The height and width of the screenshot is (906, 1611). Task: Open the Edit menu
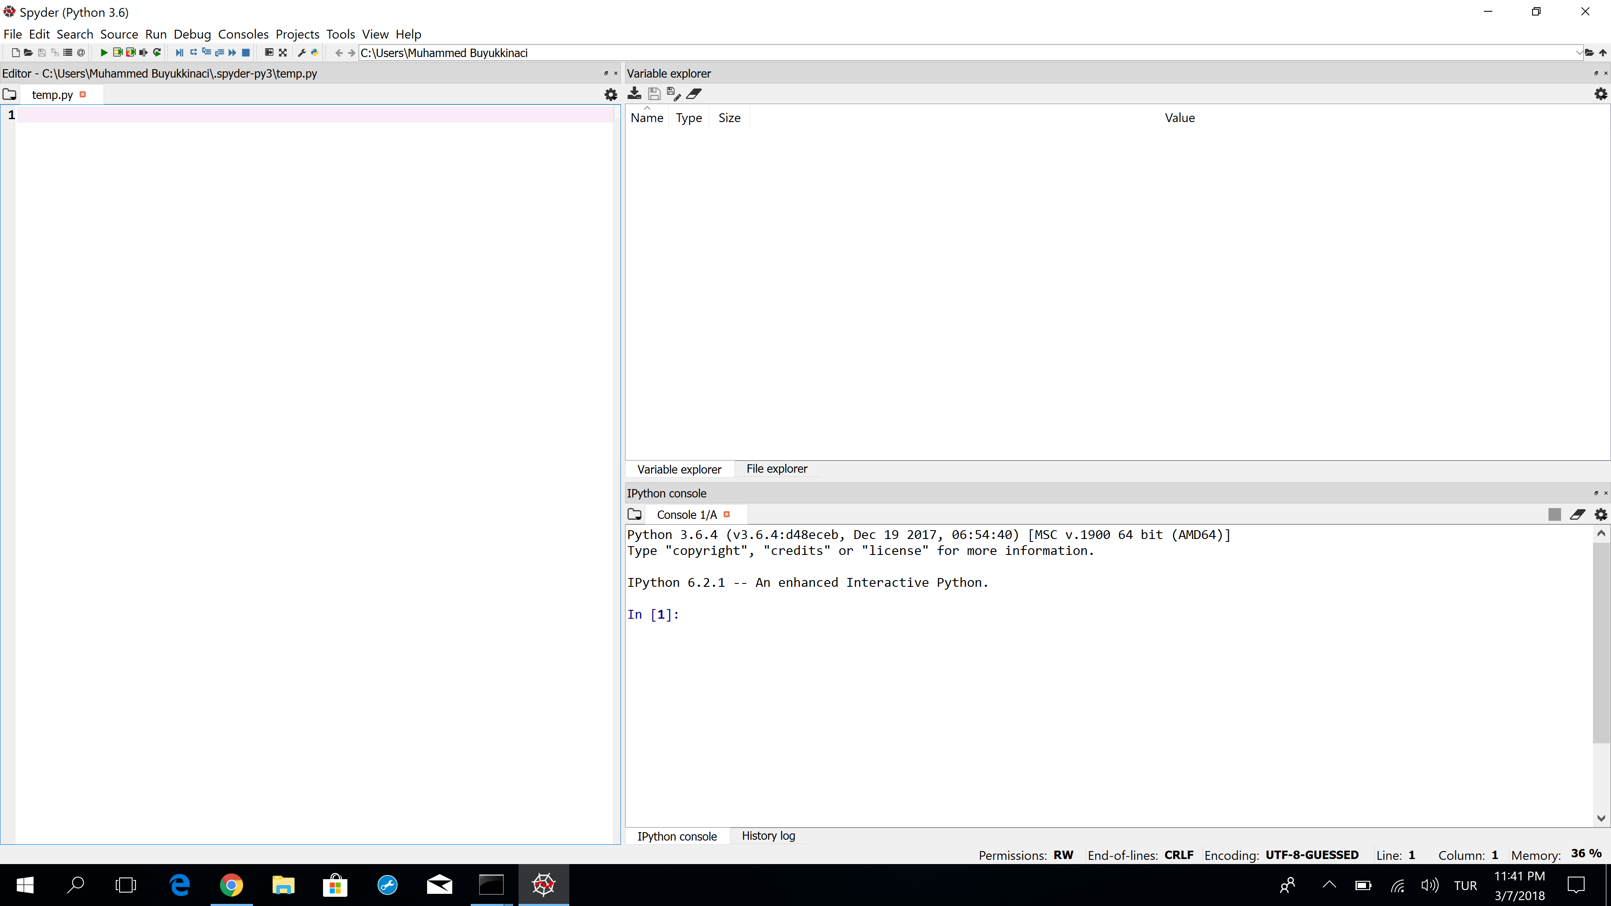39,34
